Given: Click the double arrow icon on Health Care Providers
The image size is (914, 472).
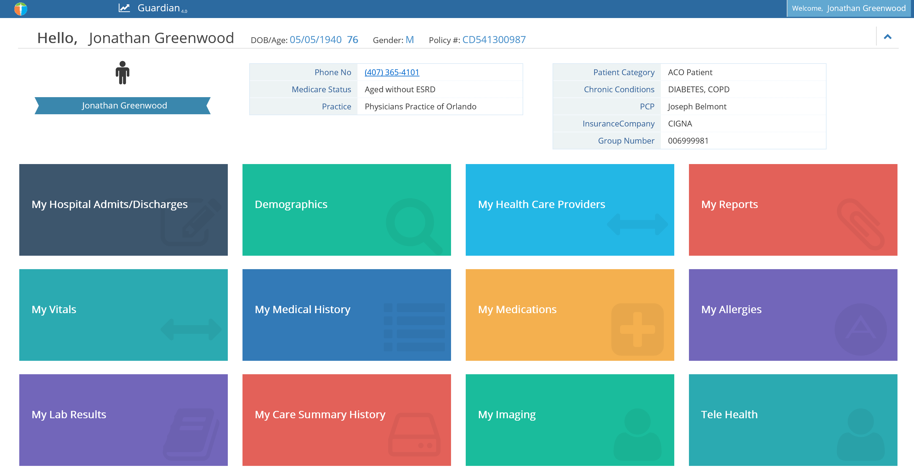Looking at the screenshot, I should 637,224.
